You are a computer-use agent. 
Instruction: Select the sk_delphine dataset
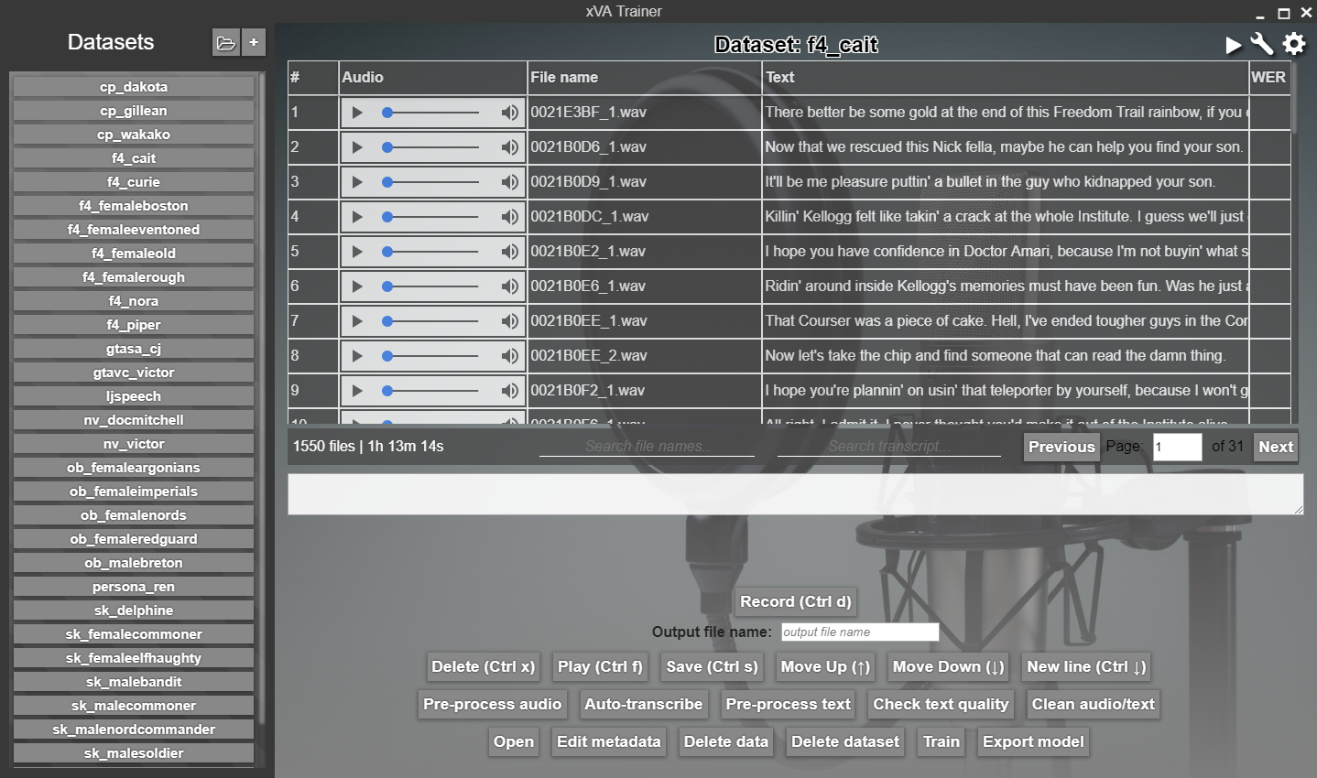coord(134,611)
